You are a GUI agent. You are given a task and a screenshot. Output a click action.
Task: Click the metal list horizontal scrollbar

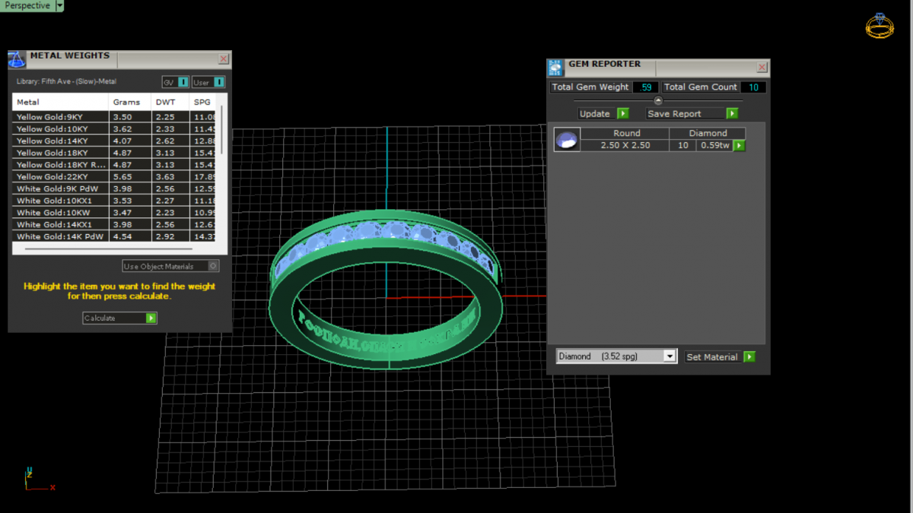click(x=108, y=249)
